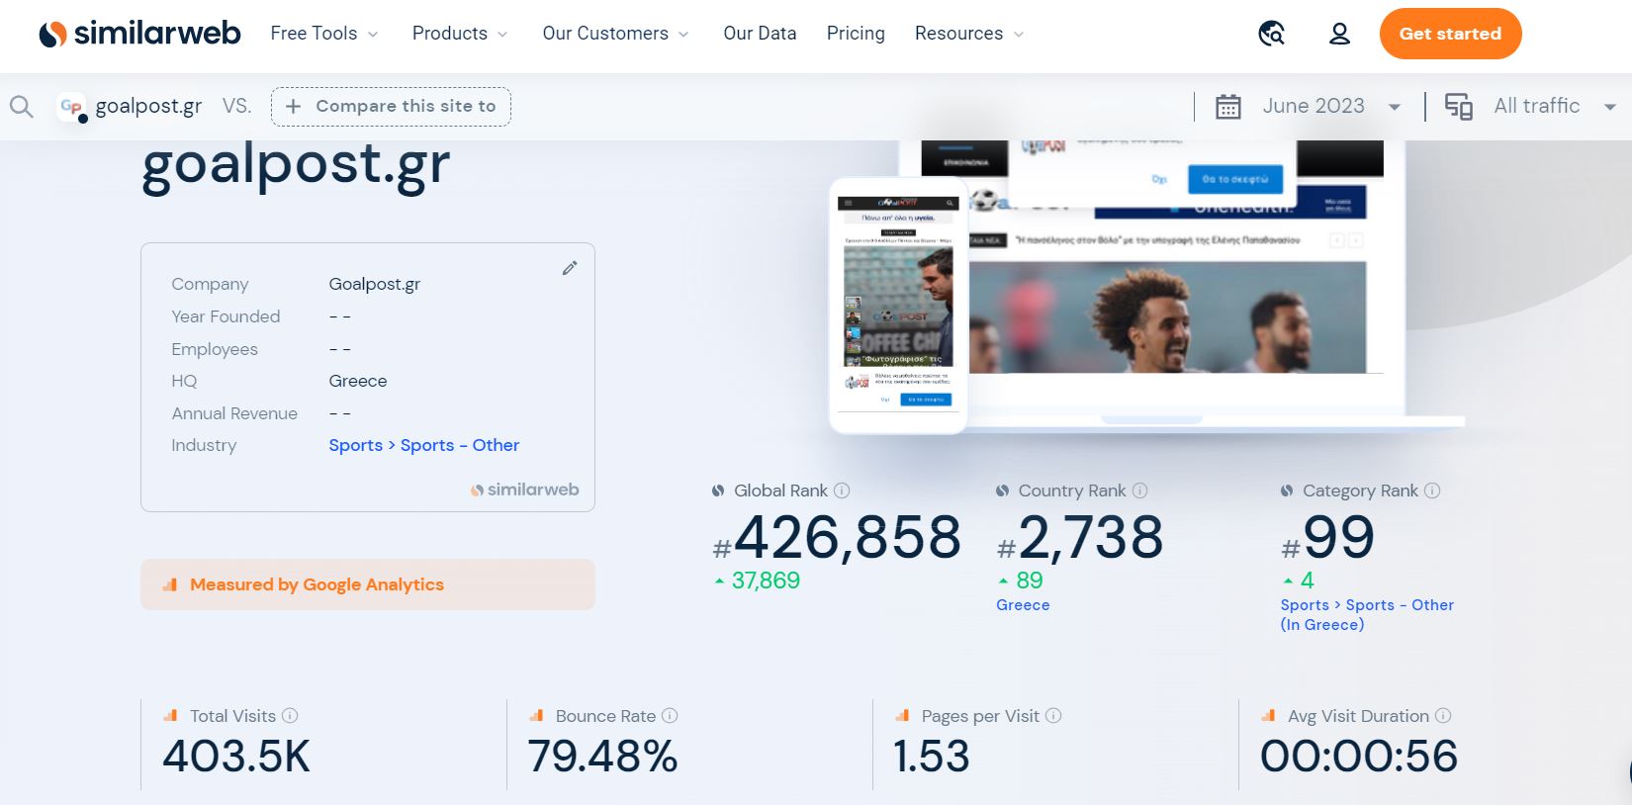
Task: Click the Greece country rank link
Action: coord(1023,605)
